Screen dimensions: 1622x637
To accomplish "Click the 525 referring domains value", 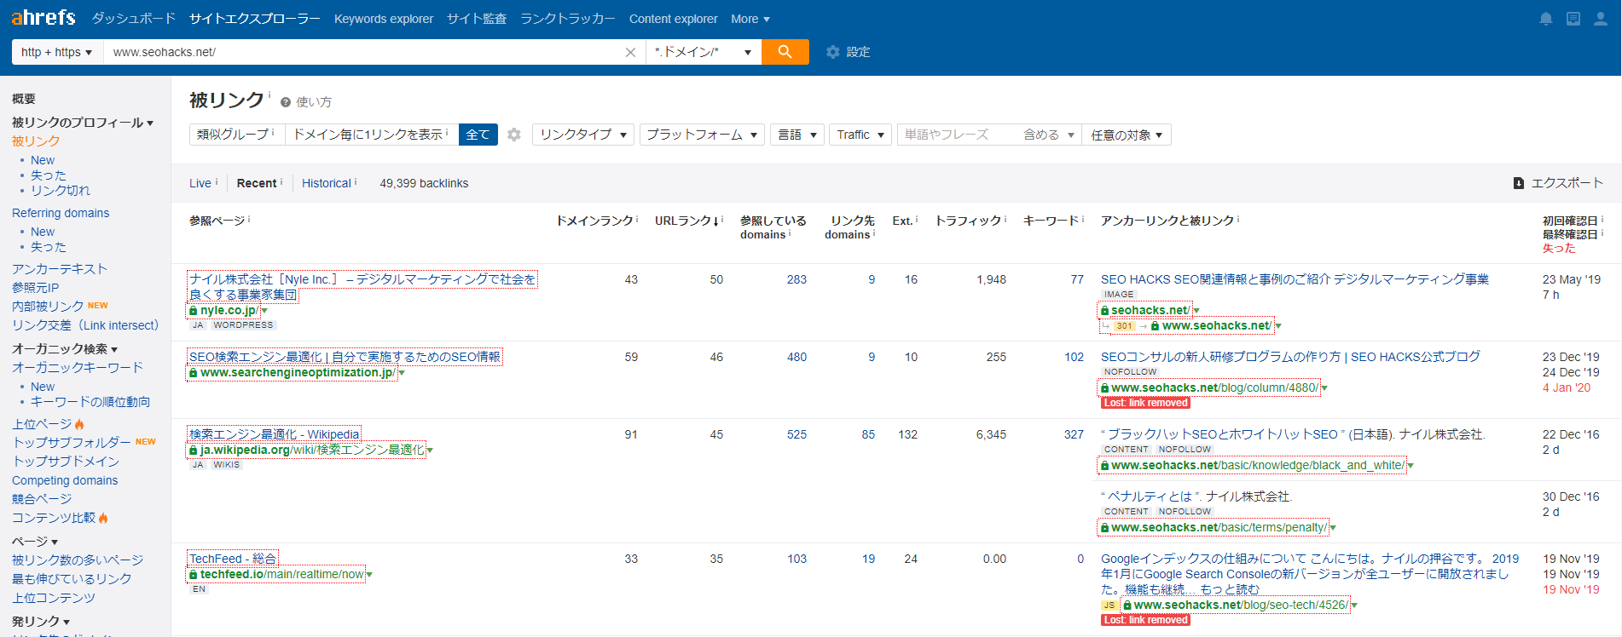I will pyautogui.click(x=797, y=434).
